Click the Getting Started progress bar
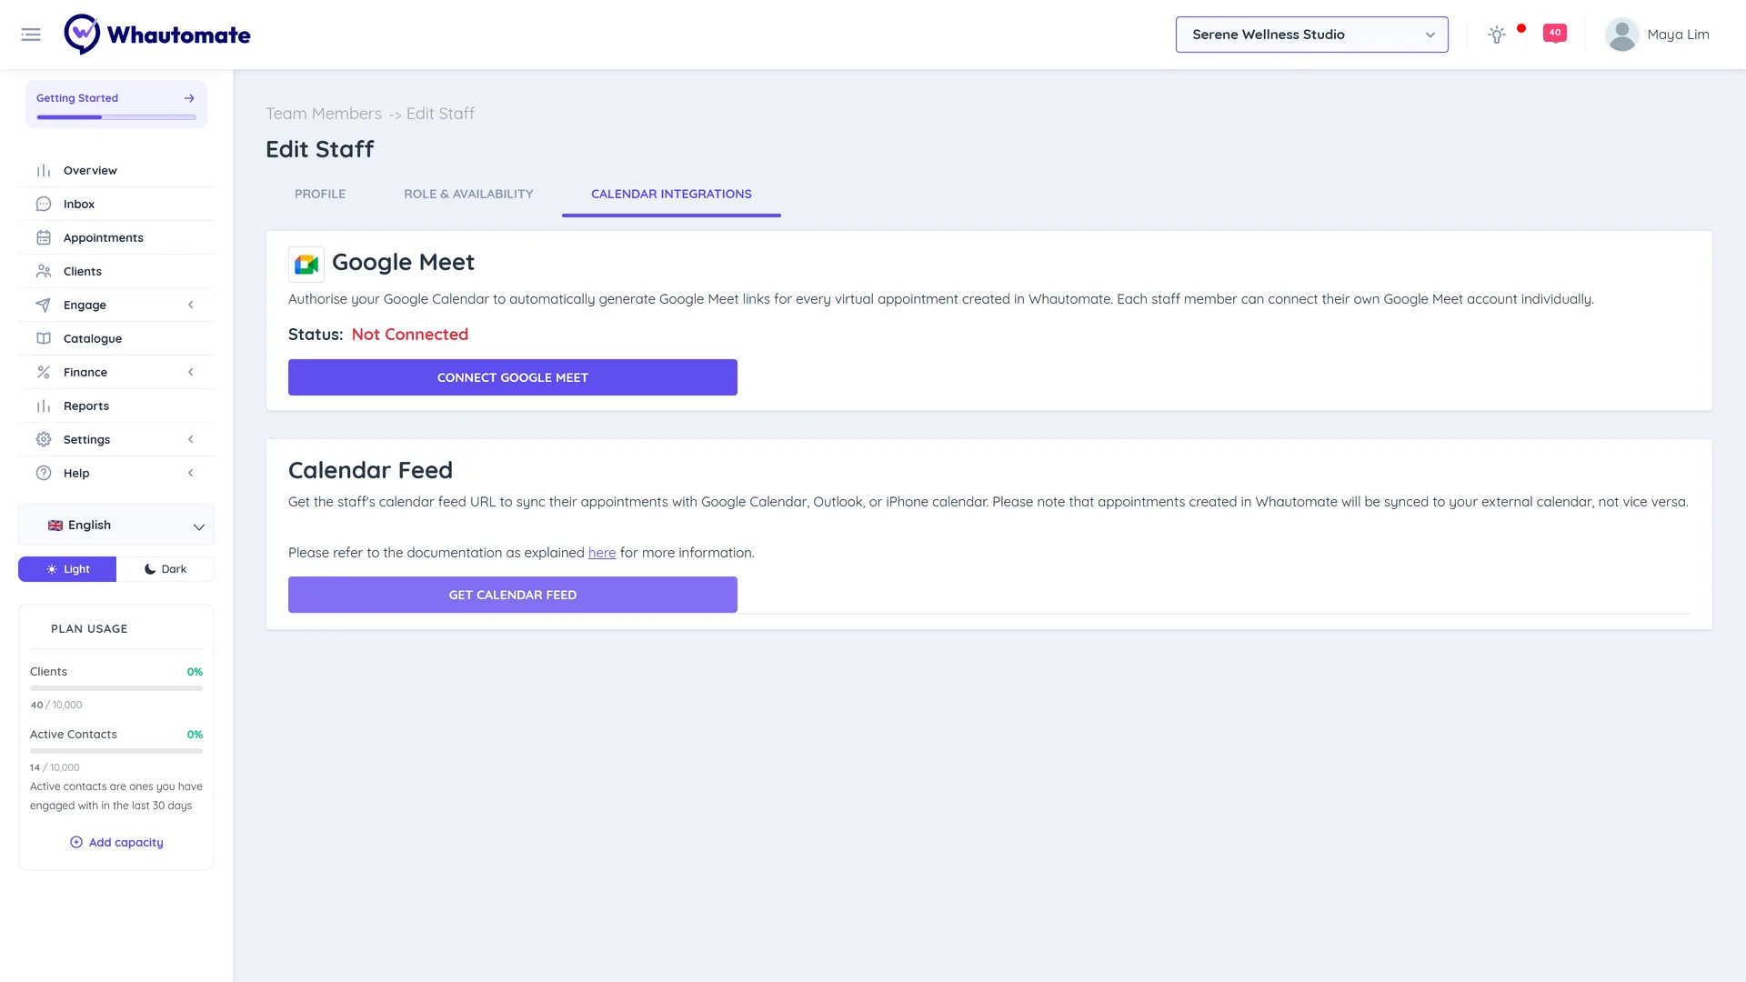The width and height of the screenshot is (1746, 982). (116, 117)
